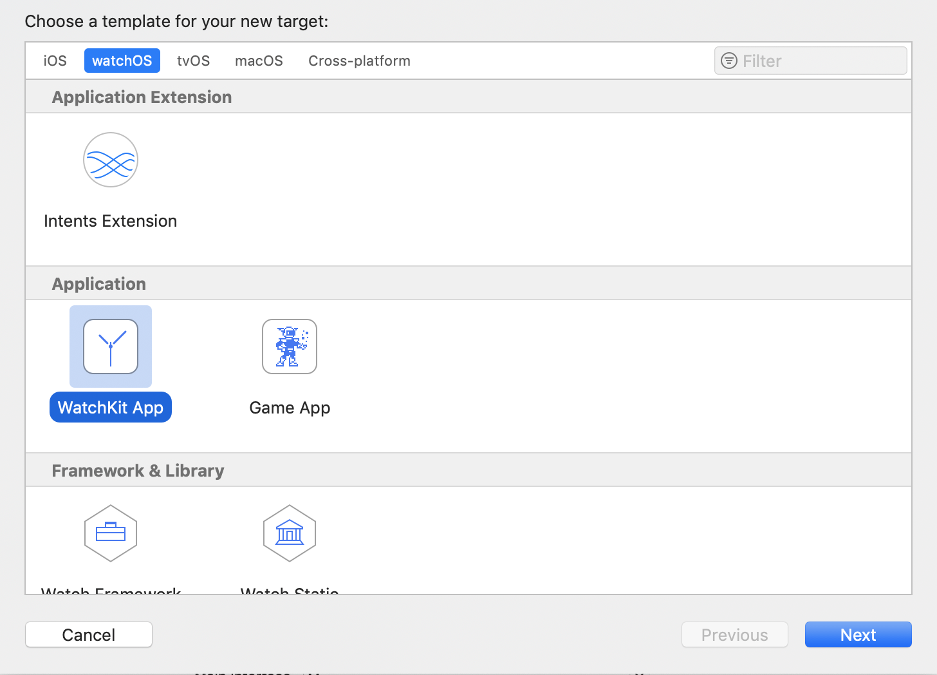Focus the Filter text field
The image size is (937, 675).
pyautogui.click(x=811, y=61)
